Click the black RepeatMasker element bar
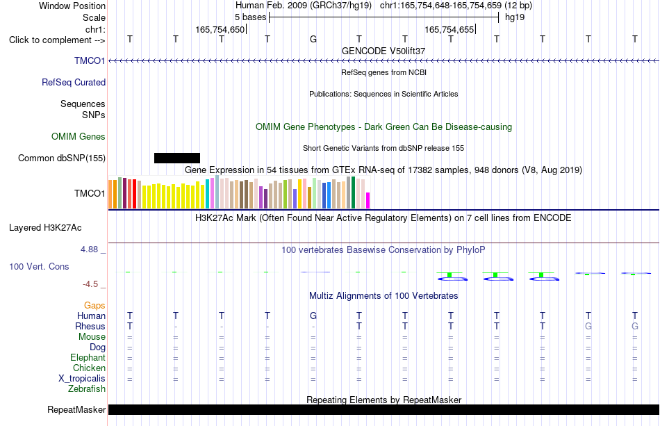This screenshot has width=660, height=426. click(x=383, y=409)
